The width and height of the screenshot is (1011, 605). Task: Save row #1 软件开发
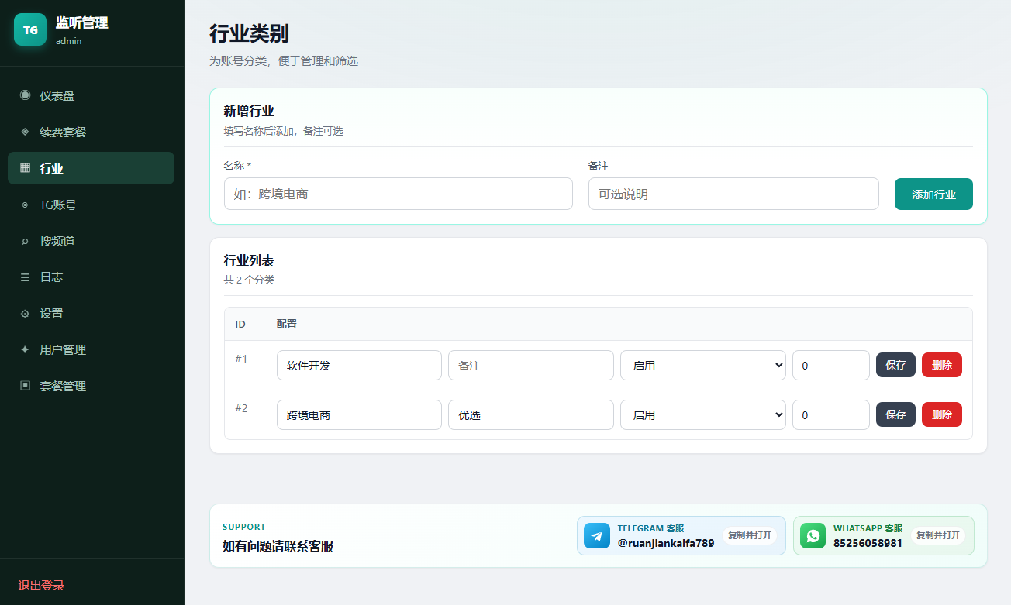click(895, 365)
